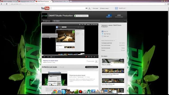Open the YouTube home logo
169x95 pixels.
tap(45, 8)
